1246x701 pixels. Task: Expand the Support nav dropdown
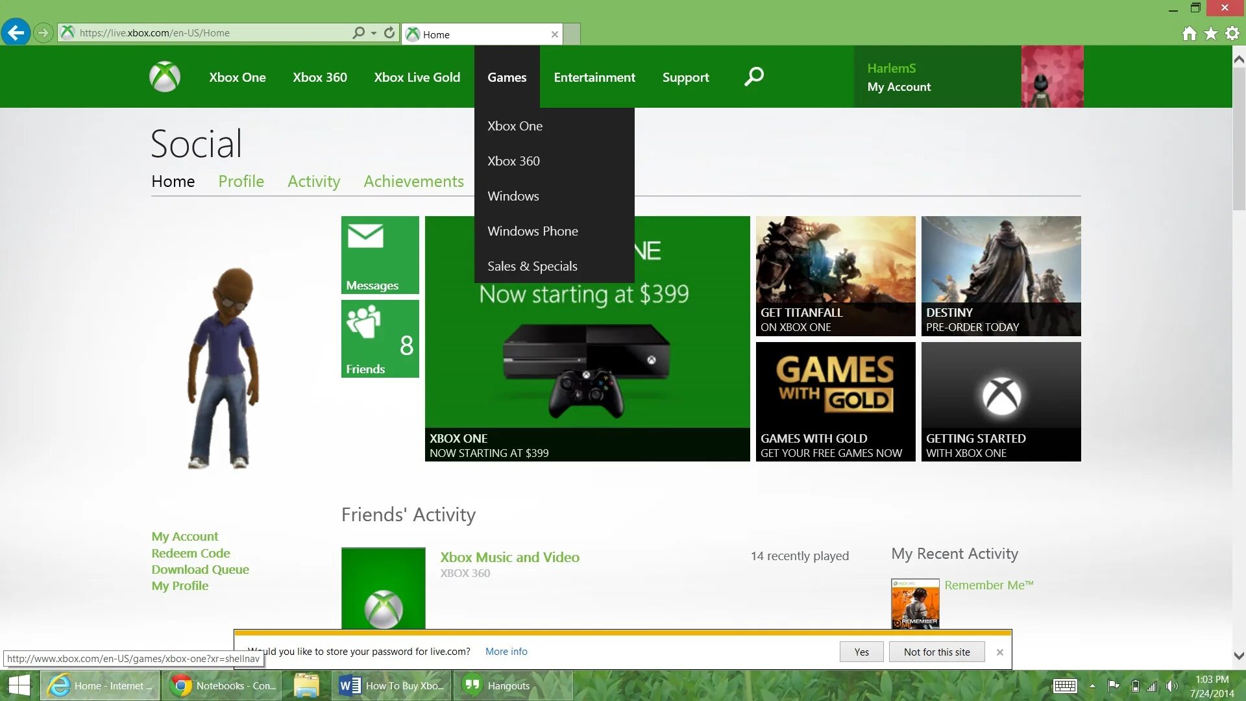click(685, 77)
